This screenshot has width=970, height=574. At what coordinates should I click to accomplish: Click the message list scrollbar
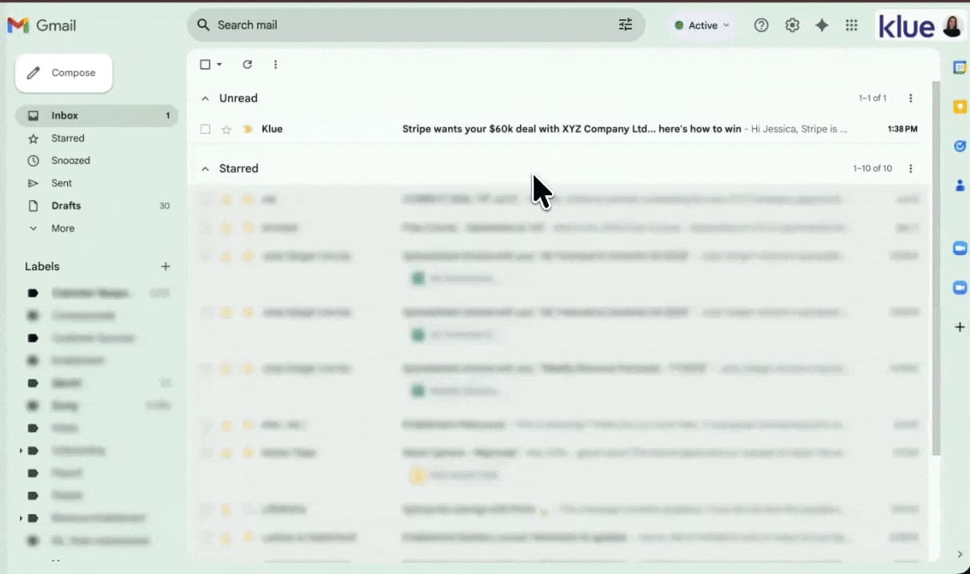[x=936, y=269]
